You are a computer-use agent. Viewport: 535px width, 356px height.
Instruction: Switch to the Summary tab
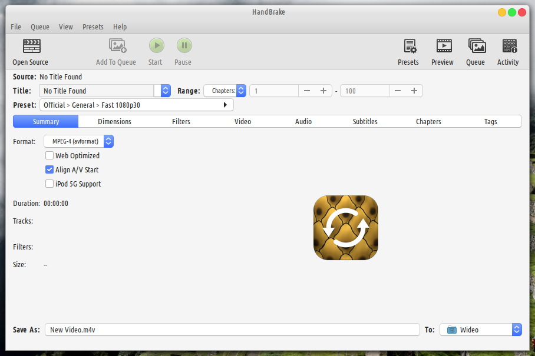pyautogui.click(x=46, y=121)
